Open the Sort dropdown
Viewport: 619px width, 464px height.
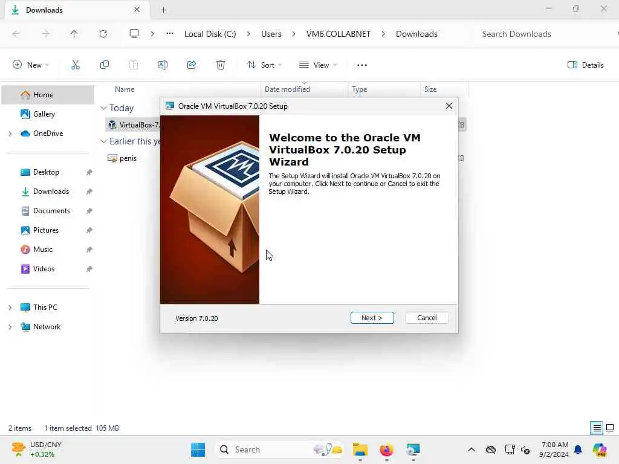point(264,65)
